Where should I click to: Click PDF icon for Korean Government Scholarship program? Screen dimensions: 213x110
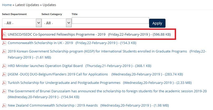pos(4,51)
